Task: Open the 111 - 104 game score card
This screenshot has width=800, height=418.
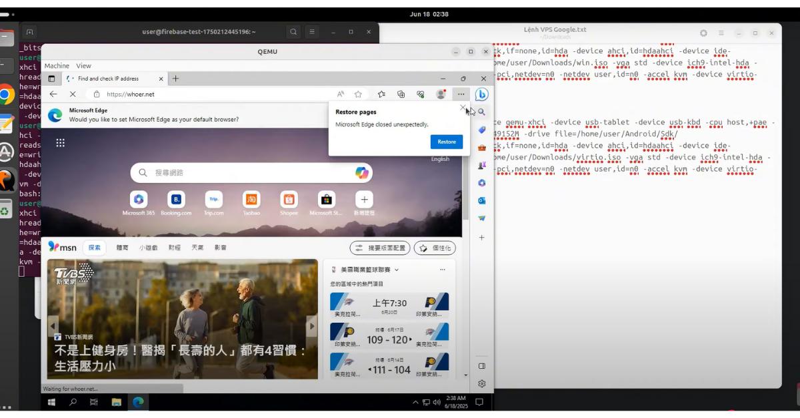Action: click(x=389, y=365)
